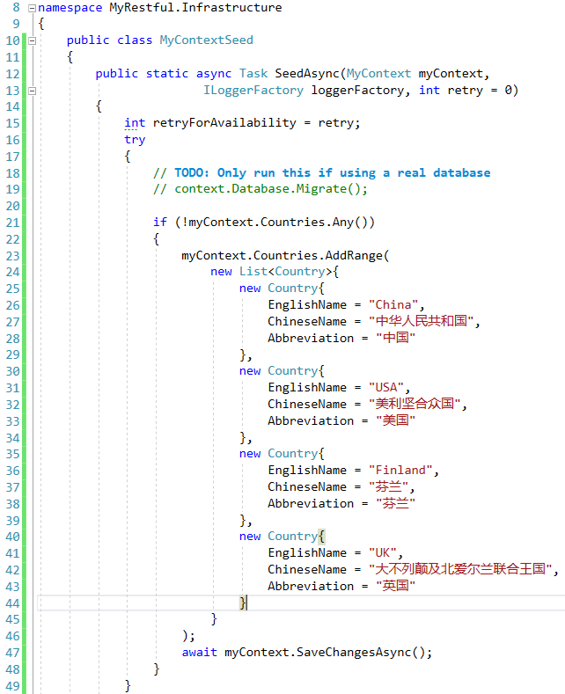Viewport: 565px width, 694px height.
Task: Click the SeedAsync method name
Action: tap(307, 74)
